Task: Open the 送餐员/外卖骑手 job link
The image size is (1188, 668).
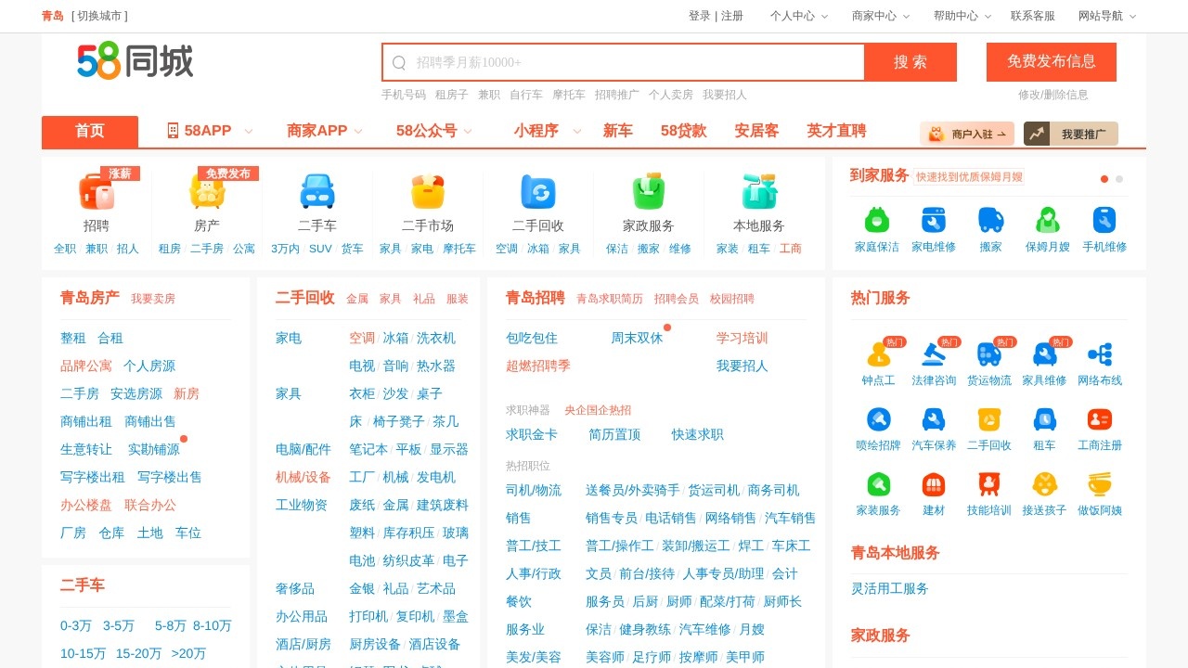Action: [x=632, y=490]
